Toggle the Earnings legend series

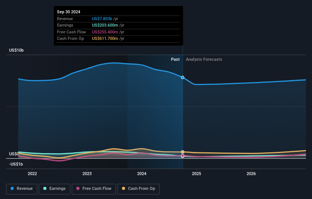click(x=54, y=189)
